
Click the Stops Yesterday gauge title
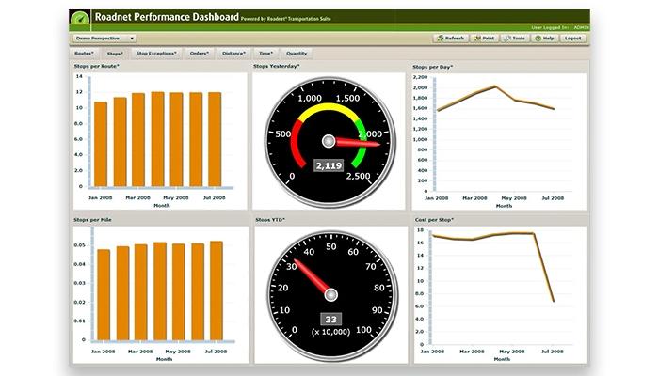tap(277, 67)
